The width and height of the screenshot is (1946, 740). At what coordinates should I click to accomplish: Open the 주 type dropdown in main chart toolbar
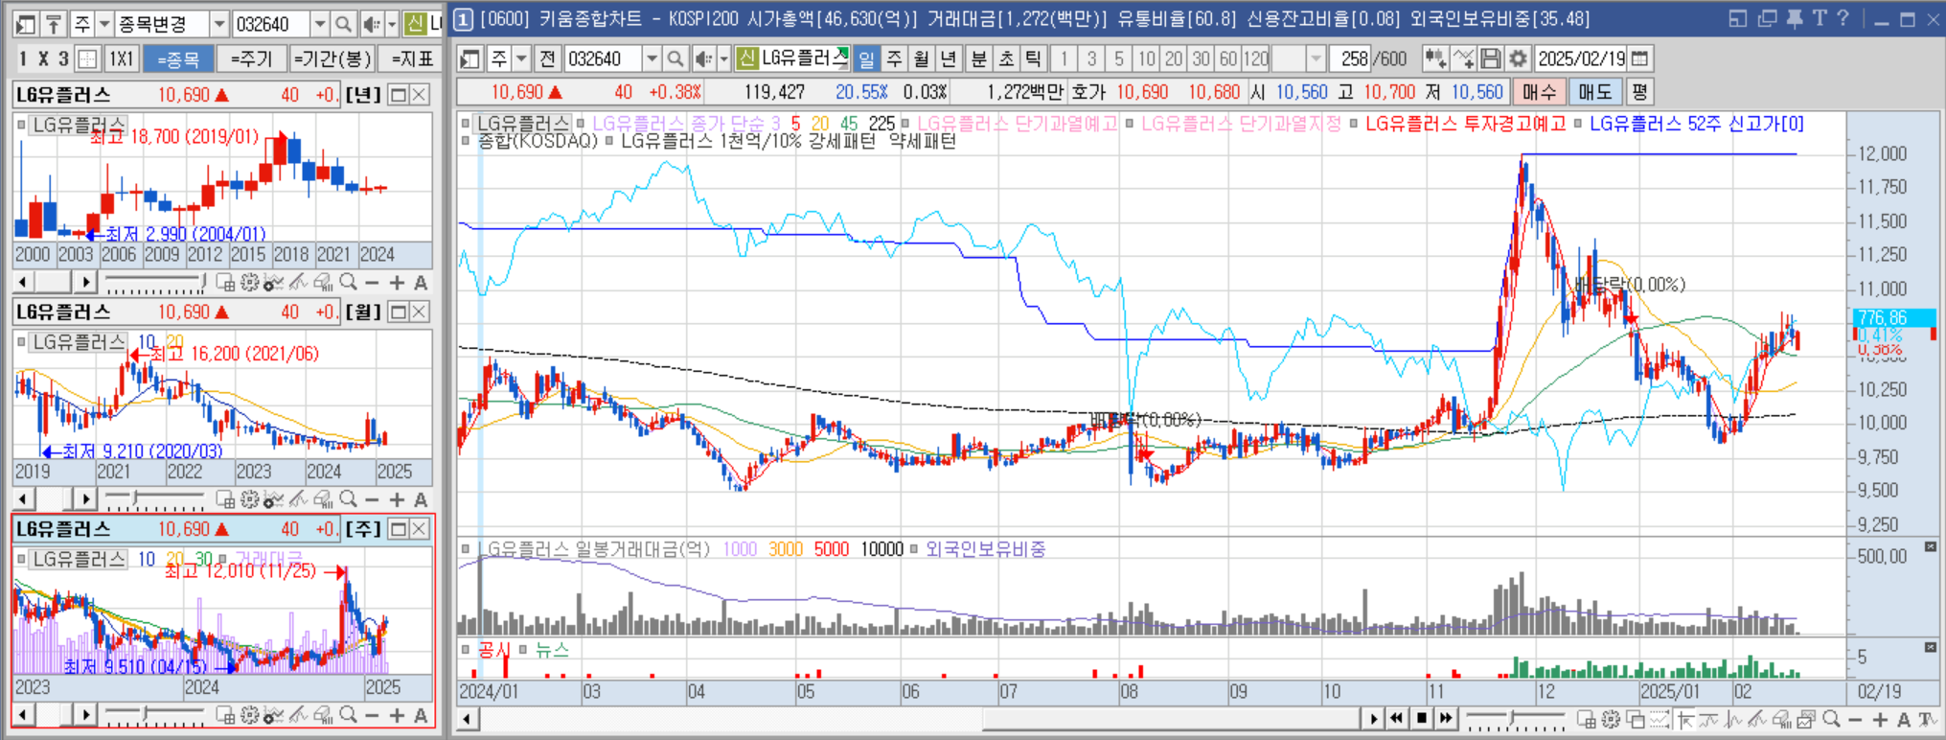click(x=521, y=58)
